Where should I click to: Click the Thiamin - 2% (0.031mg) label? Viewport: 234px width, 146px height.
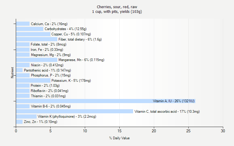coord(48,96)
